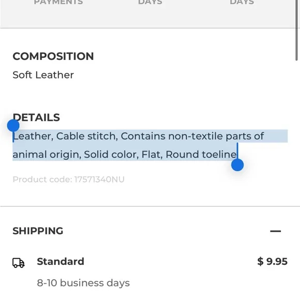Click the delivery truck icon
Image resolution: width=300 pixels, height=300 pixels.
[x=19, y=263]
